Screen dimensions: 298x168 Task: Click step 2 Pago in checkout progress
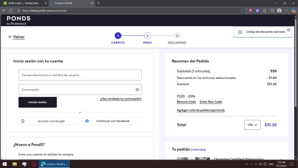click(x=147, y=35)
